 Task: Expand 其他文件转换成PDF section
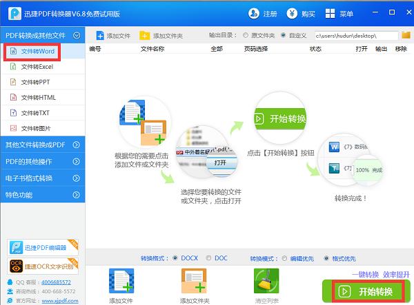tap(42, 145)
